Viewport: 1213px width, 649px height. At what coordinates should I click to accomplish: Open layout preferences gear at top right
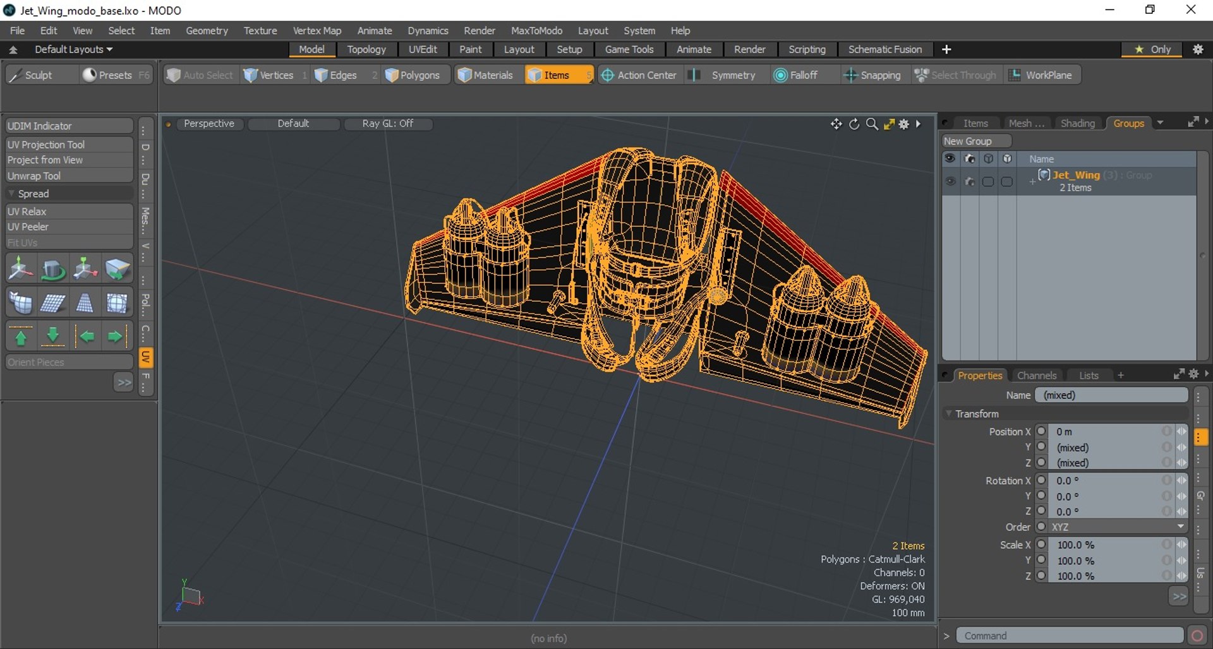tap(1198, 49)
